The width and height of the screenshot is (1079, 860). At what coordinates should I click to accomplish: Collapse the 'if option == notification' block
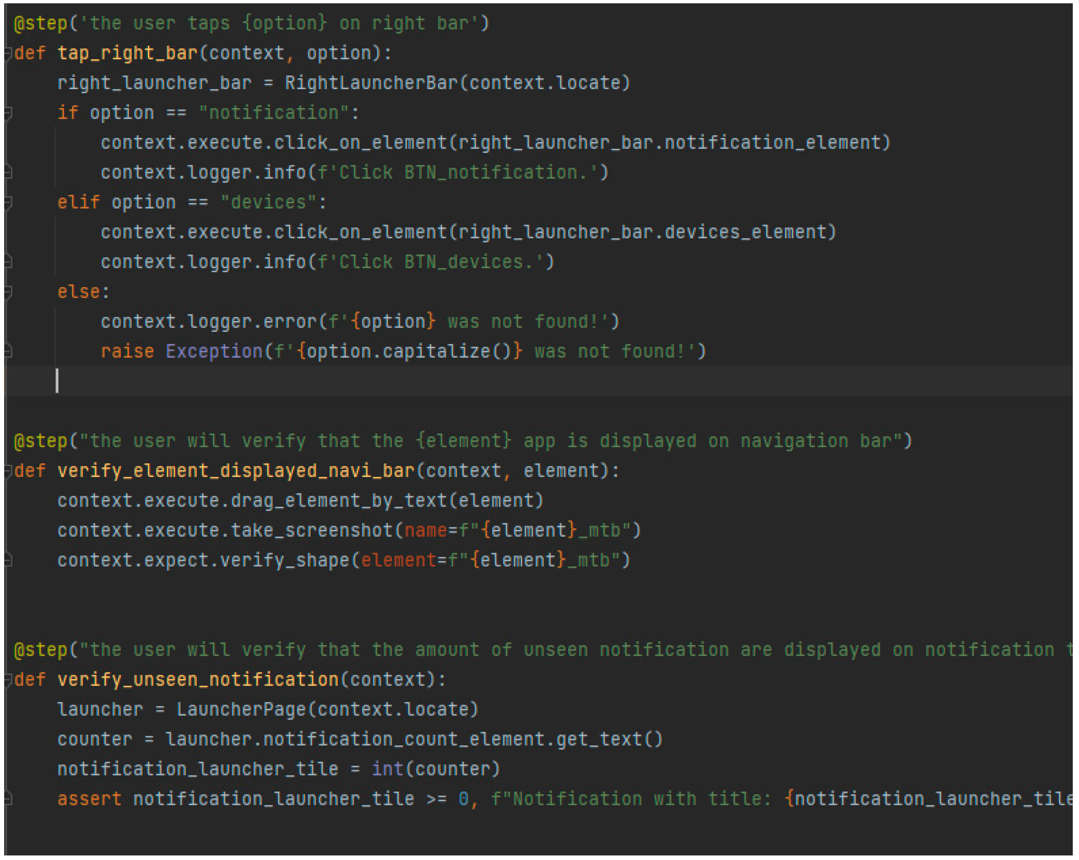7,113
